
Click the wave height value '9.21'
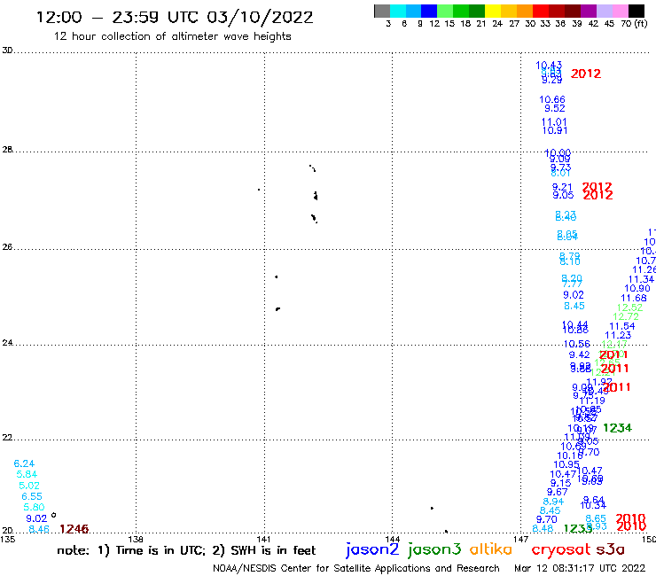[x=562, y=187]
